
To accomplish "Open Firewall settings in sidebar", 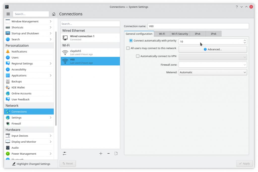I will [16, 124].
